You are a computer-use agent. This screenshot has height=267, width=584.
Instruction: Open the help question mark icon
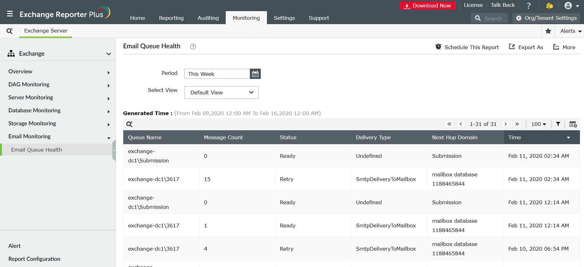point(529,6)
